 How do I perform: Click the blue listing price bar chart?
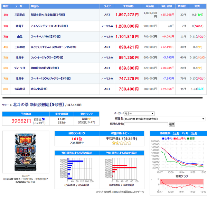(x=77, y=170)
